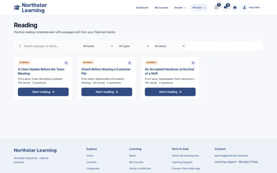277x173 pixels.
Task: Click learning@northstar.example email link
Action: tap(231, 156)
